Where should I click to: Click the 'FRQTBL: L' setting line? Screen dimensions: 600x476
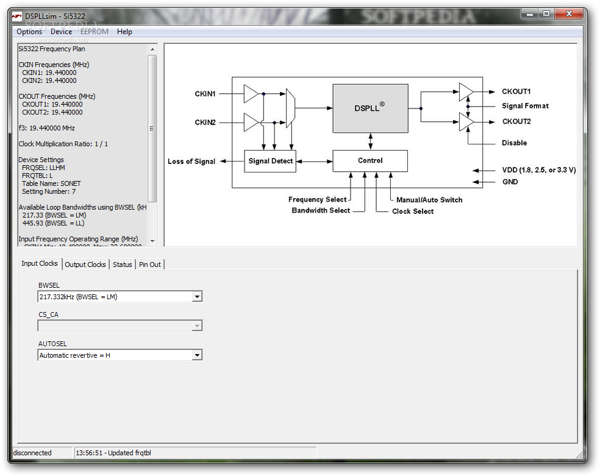coord(37,176)
